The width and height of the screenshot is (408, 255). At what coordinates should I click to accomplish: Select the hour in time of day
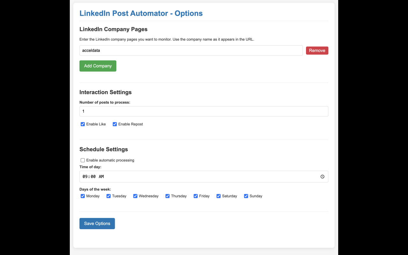point(85,177)
